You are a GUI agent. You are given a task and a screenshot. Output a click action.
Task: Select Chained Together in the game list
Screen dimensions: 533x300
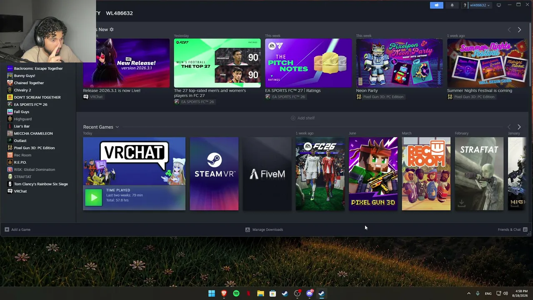(x=29, y=83)
